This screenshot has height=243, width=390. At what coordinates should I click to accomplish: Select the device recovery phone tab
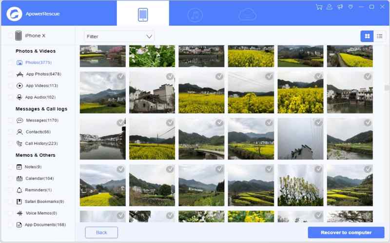pyautogui.click(x=143, y=15)
